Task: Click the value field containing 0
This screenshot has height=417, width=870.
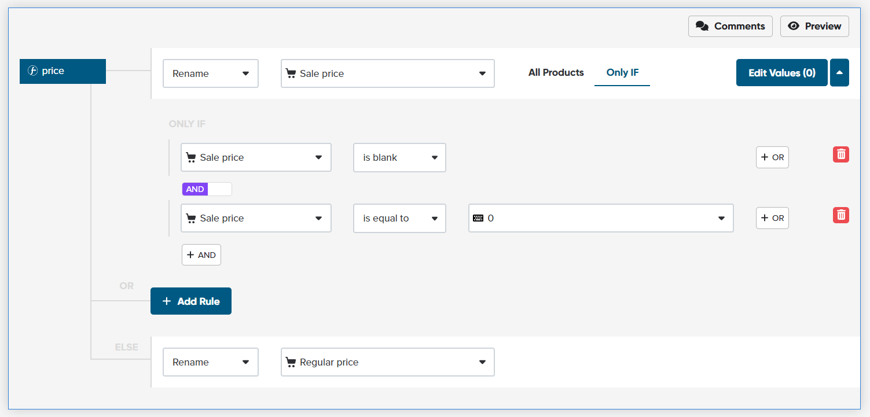Action: 601,218
